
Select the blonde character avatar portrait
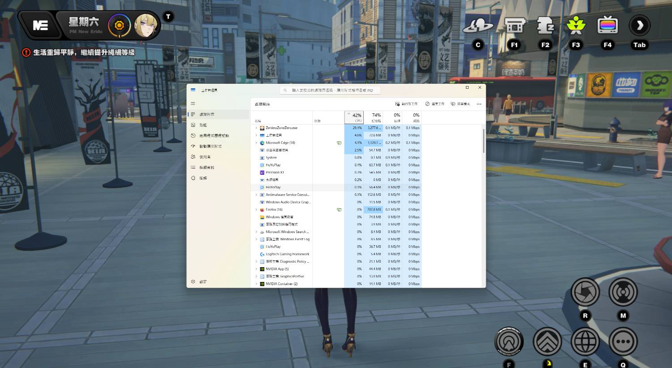[146, 26]
